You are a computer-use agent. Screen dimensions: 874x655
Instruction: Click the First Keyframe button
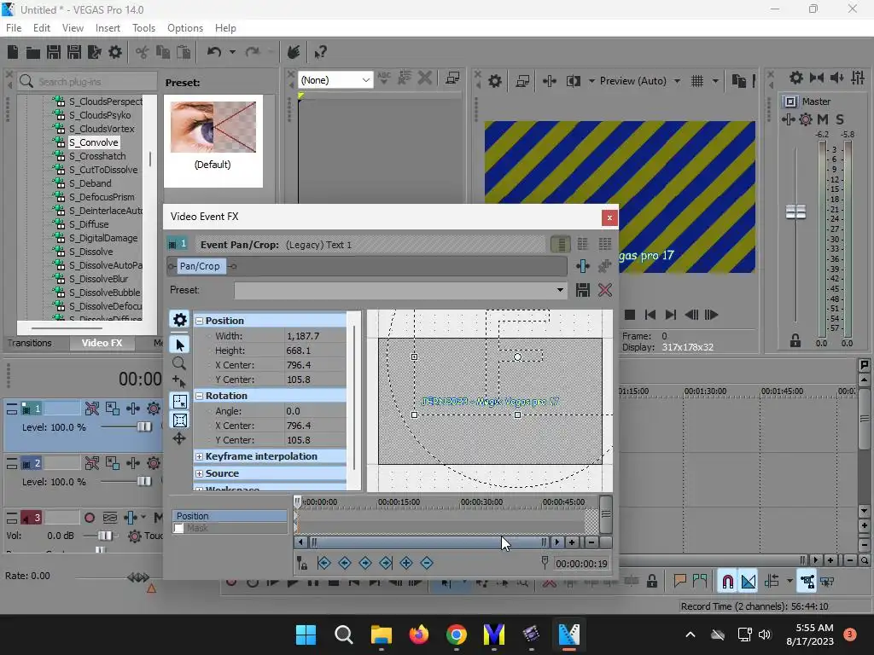point(323,563)
